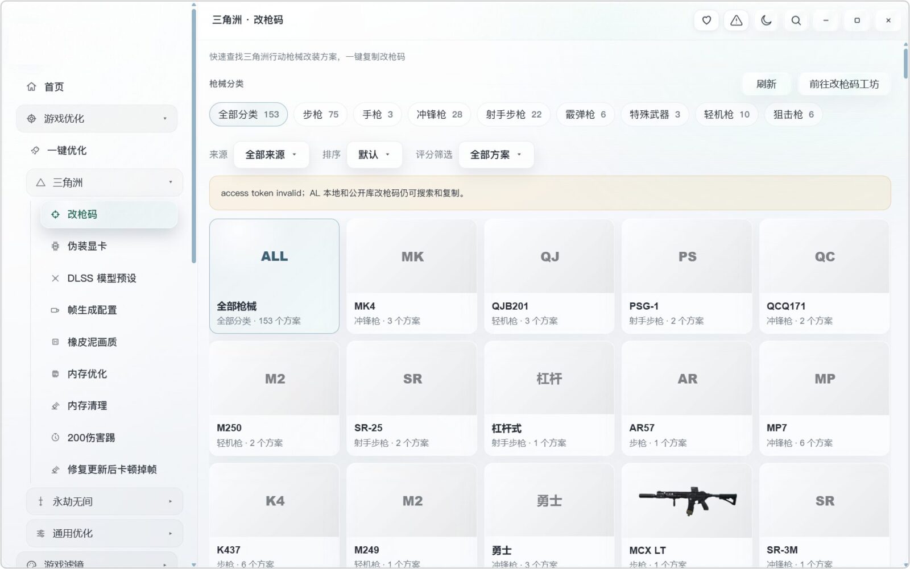This screenshot has width=910, height=569.
Task: Open the K437 weapon card
Action: 274,516
